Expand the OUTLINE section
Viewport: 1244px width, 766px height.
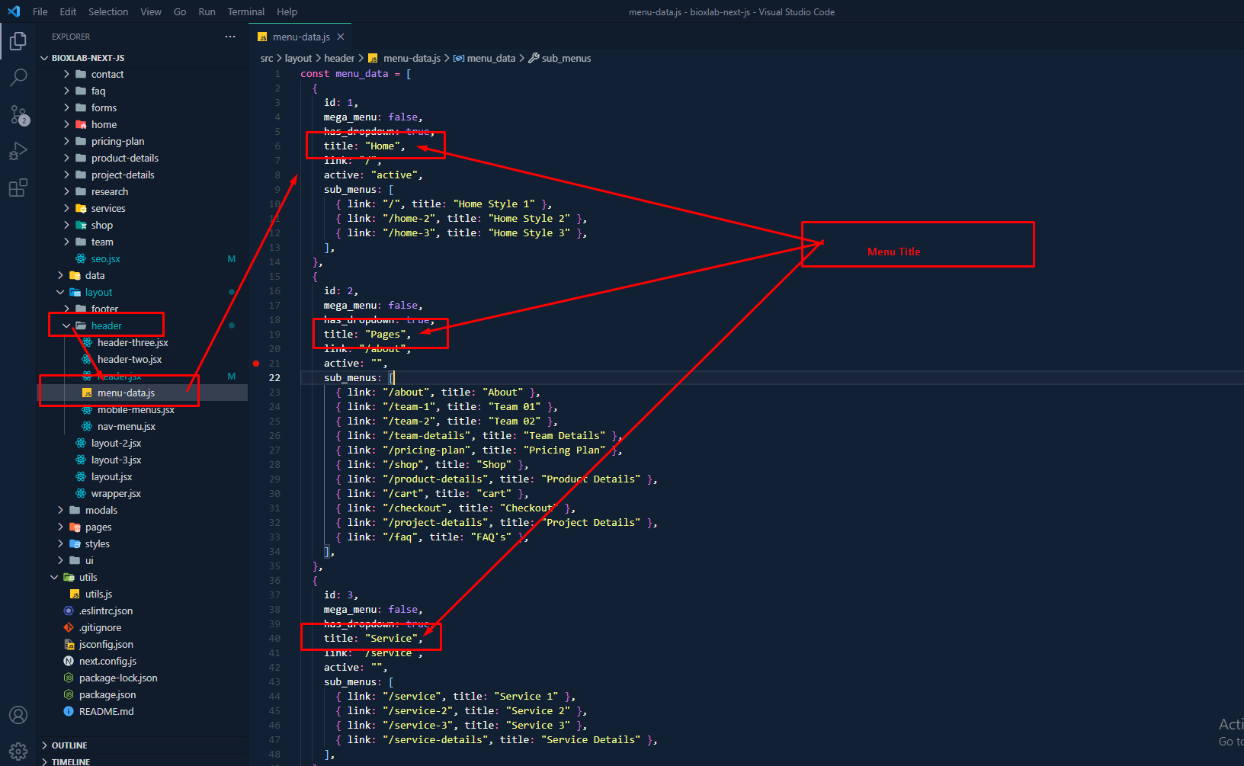(x=45, y=745)
